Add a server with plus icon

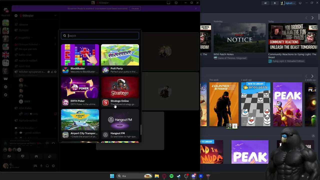coord(5,87)
